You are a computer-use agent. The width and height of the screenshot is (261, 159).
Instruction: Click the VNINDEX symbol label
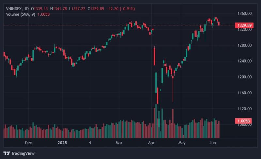14,9
